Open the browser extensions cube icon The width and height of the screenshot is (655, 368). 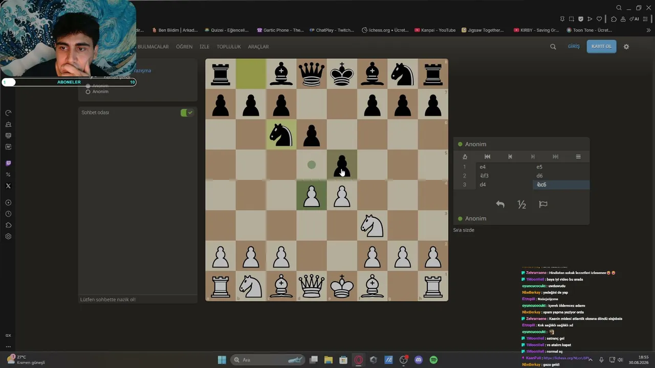614,19
